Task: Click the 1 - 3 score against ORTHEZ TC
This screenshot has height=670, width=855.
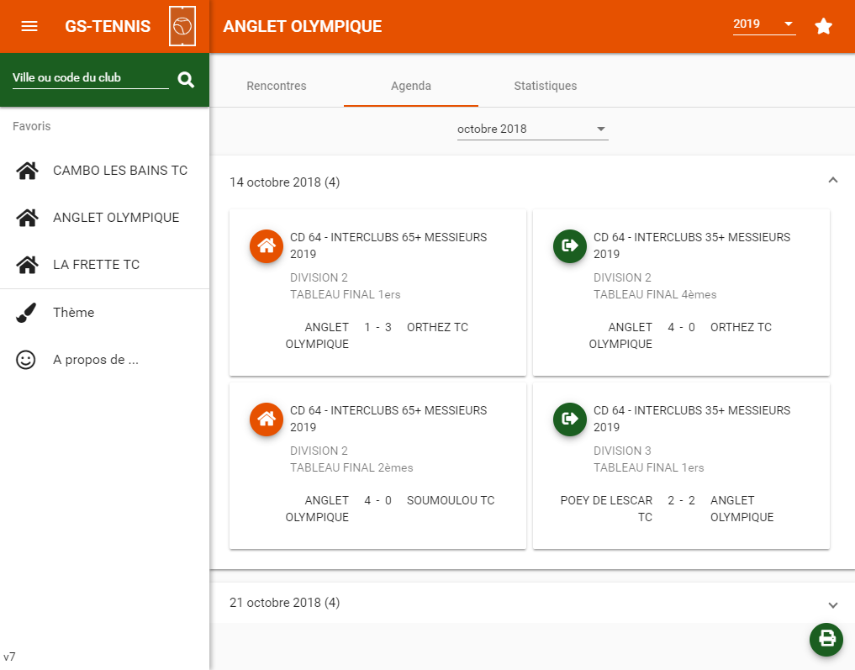Action: 377,327
